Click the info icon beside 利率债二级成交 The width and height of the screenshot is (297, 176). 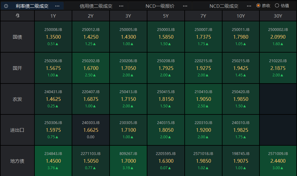click(x=6, y=6)
